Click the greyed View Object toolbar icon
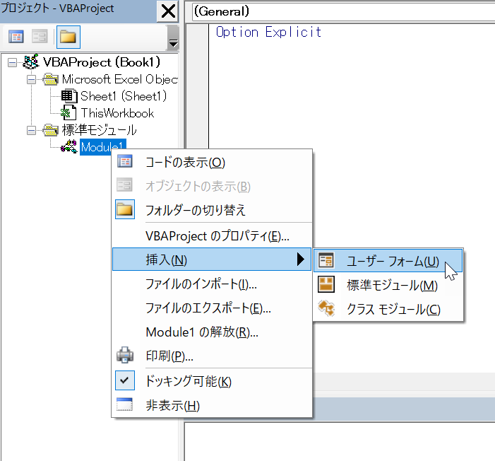Image resolution: width=495 pixels, height=461 pixels. pyautogui.click(x=40, y=37)
